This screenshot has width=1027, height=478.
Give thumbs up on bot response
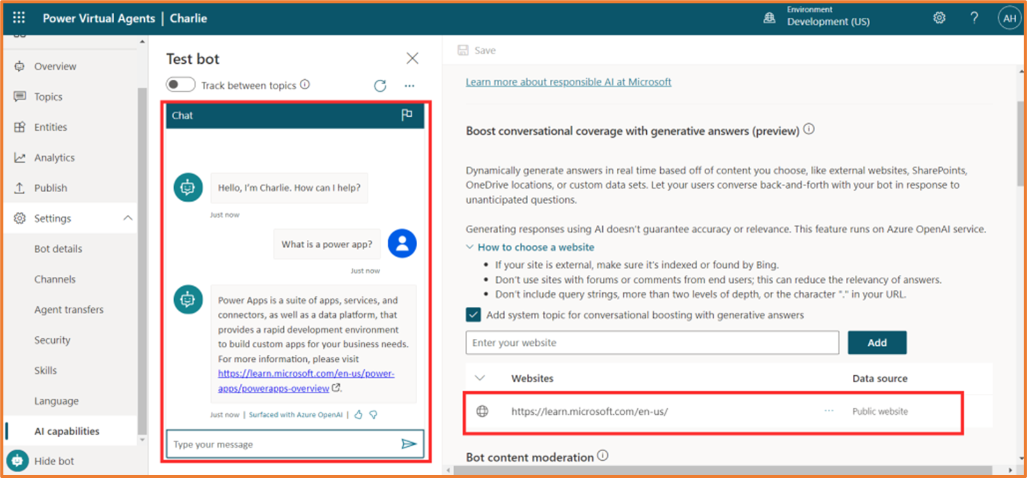click(358, 415)
